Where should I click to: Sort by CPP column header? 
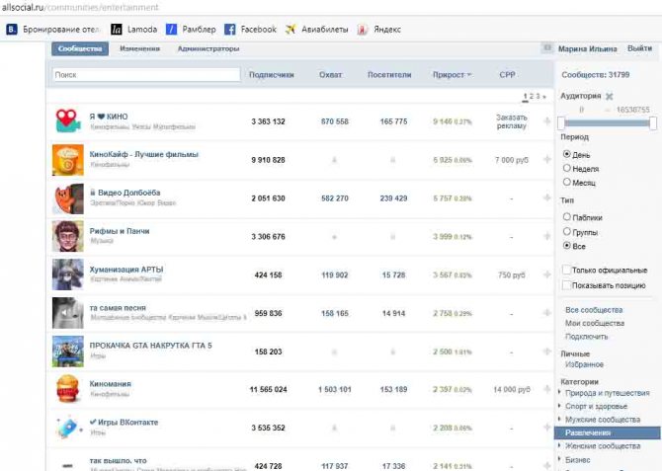click(507, 75)
